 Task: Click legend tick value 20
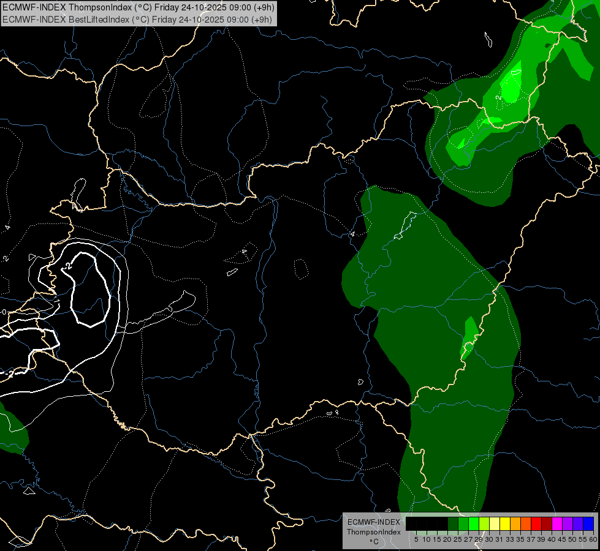pos(448,539)
